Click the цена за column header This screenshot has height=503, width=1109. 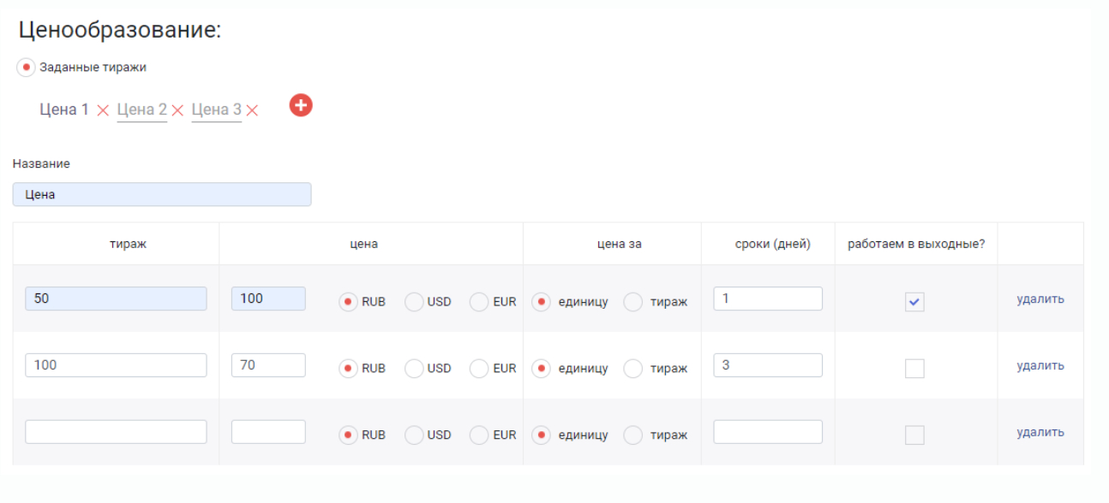tap(619, 244)
